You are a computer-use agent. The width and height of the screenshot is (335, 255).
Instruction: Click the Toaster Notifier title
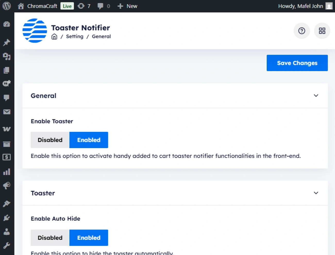80,28
